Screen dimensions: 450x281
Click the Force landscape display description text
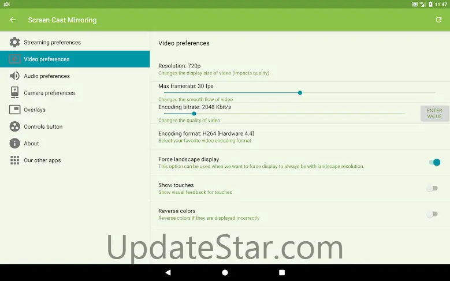click(x=261, y=166)
